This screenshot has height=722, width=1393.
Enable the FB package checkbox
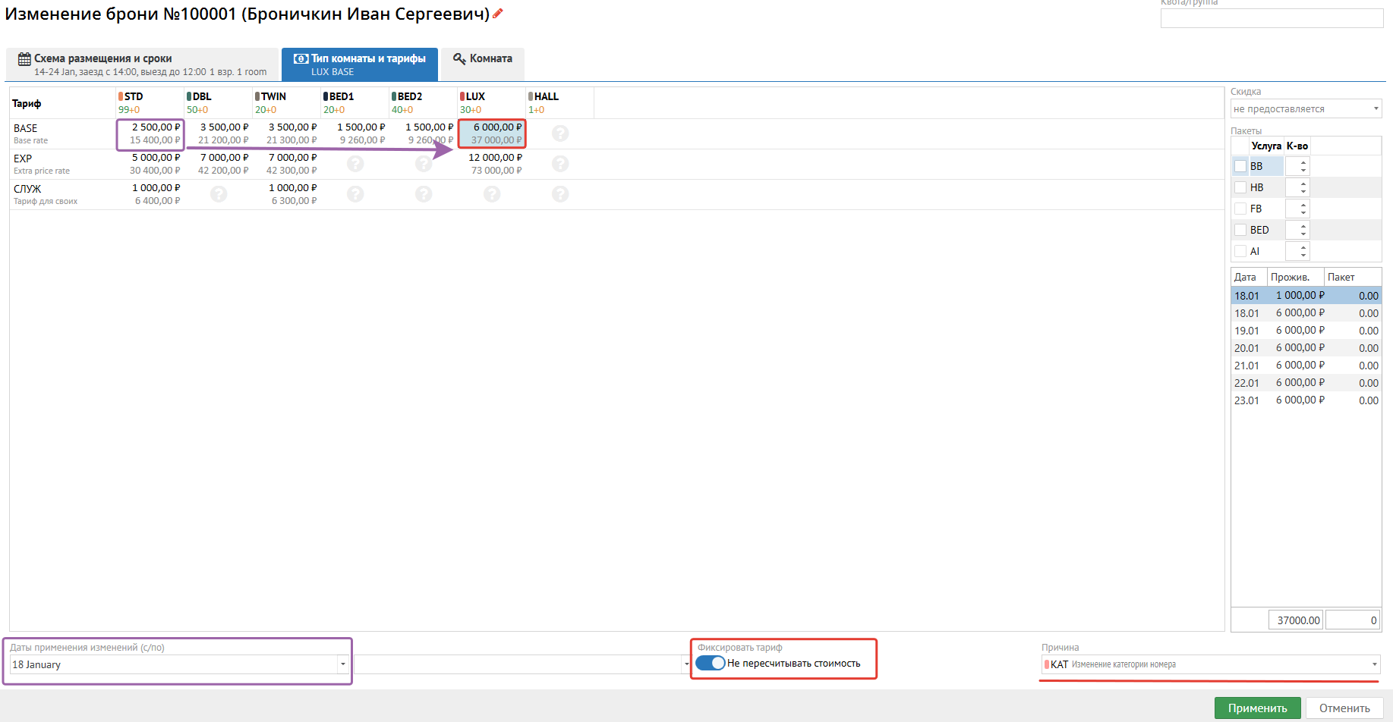[x=1240, y=209]
